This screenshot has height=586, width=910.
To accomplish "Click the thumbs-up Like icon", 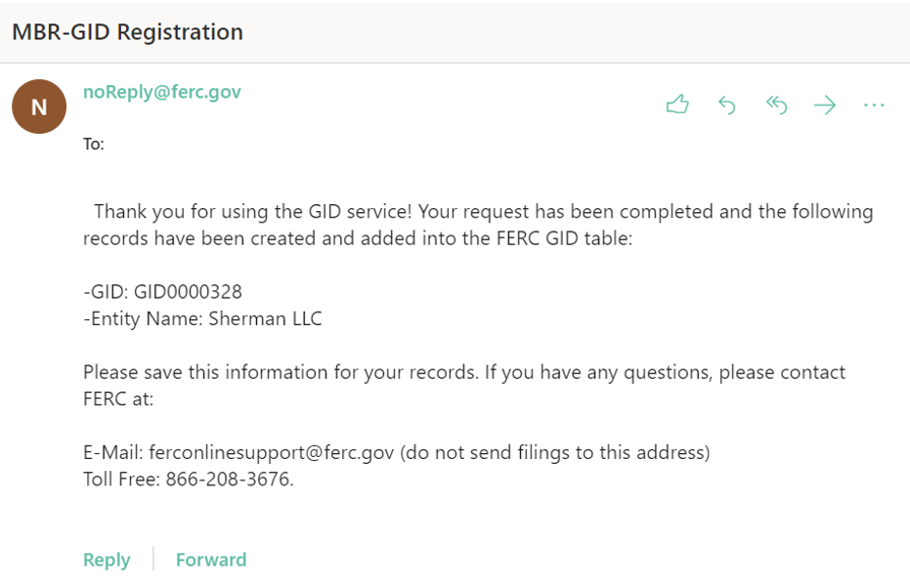I will click(x=677, y=105).
